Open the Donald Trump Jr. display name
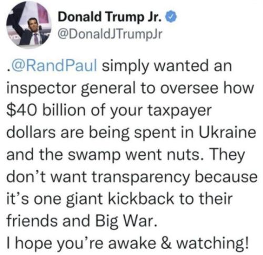The image size is (263, 255). click(x=109, y=17)
